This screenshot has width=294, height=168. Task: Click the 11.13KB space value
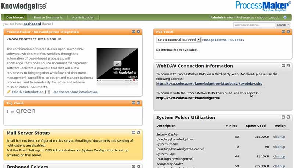point(262,156)
